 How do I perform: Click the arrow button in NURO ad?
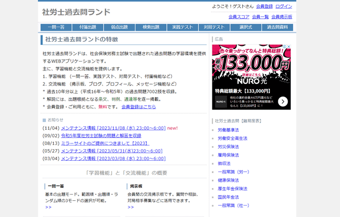(283, 102)
